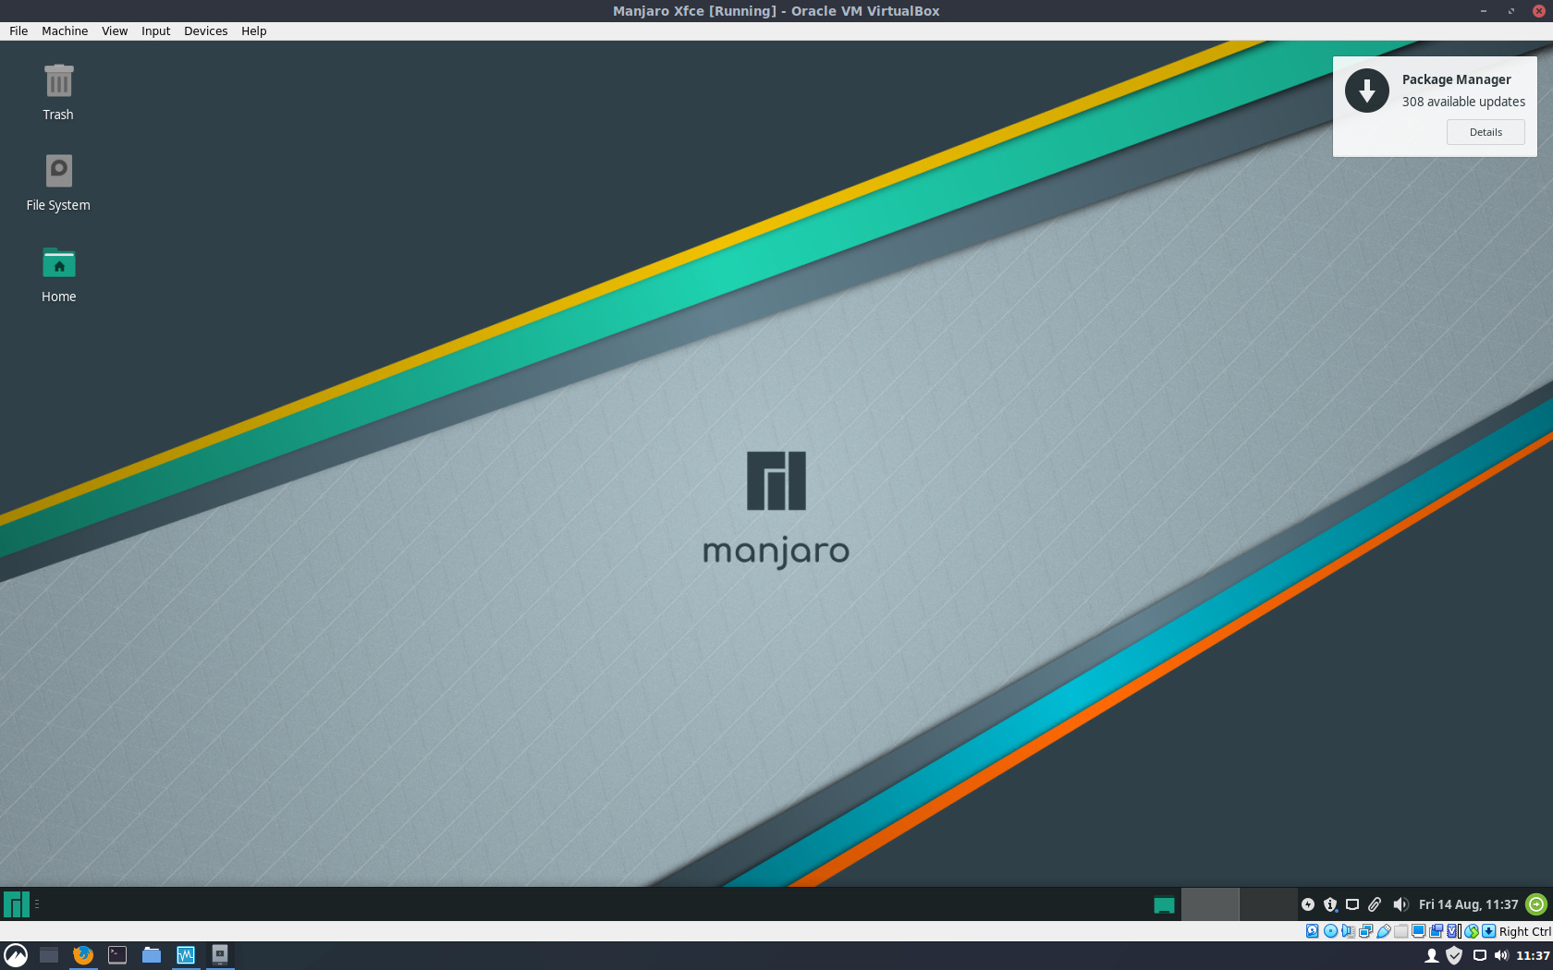The image size is (1553, 970).
Task: Open the host application launcher mountain icon
Action: tap(16, 955)
